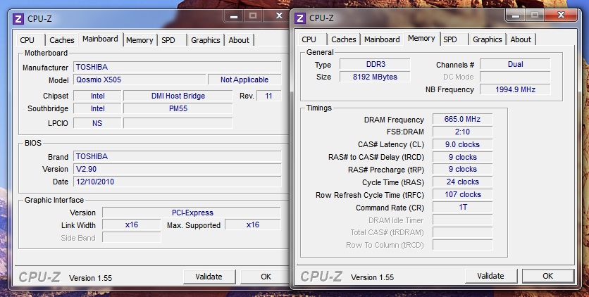
Task: Click OK in the right CPU-Z window
Action: [x=547, y=276]
